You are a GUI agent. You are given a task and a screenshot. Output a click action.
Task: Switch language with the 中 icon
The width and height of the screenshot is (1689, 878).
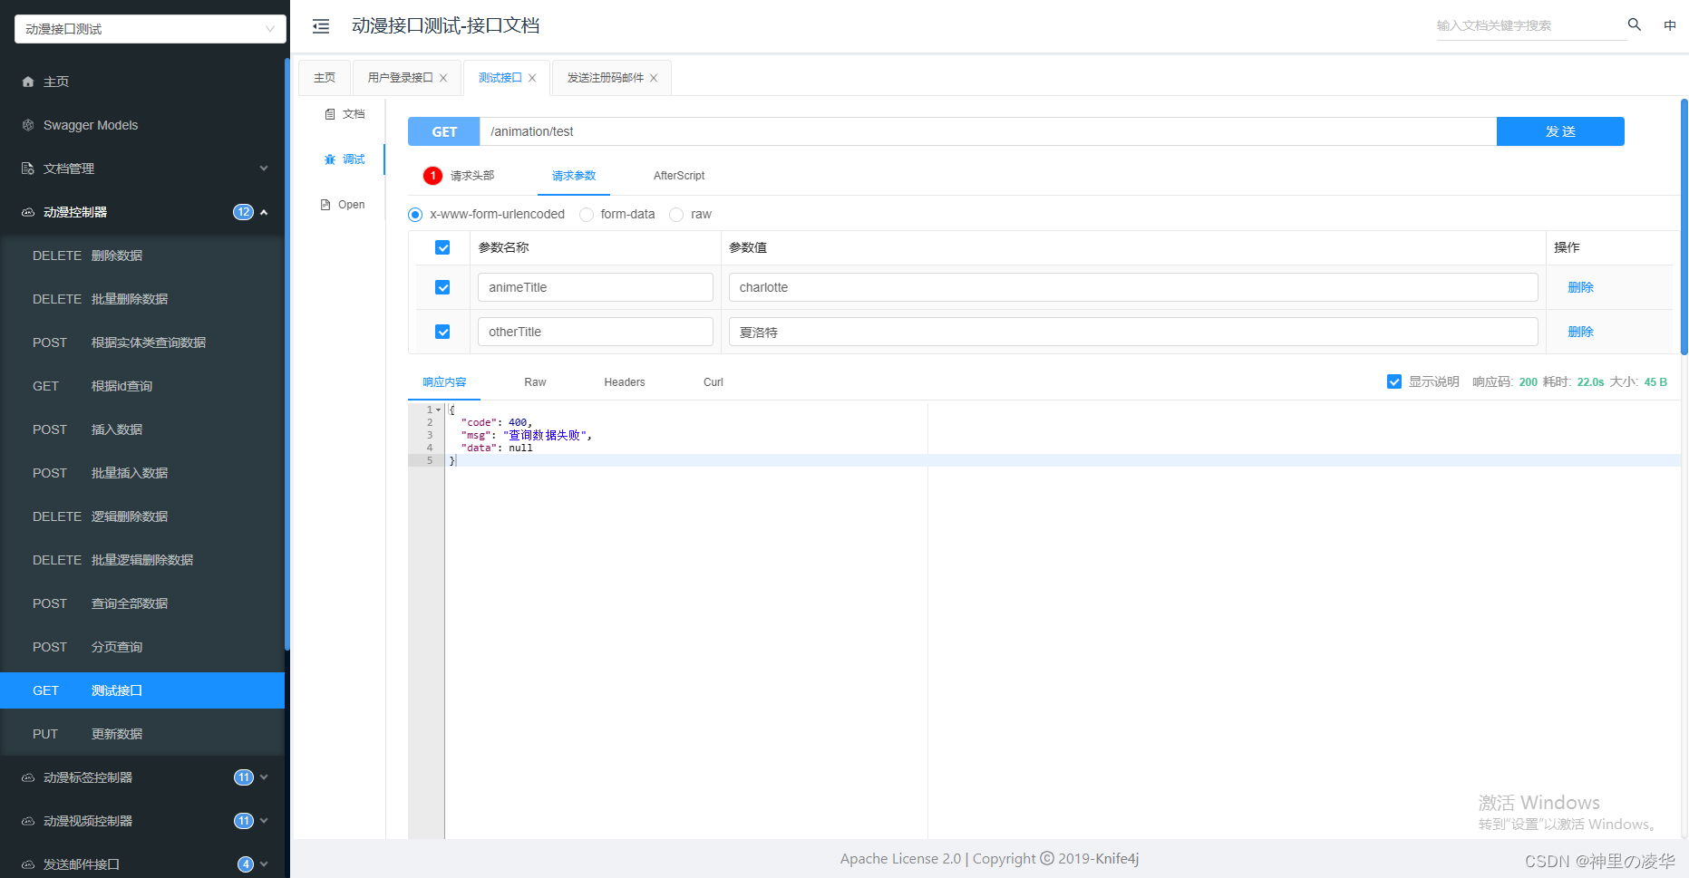click(x=1670, y=25)
